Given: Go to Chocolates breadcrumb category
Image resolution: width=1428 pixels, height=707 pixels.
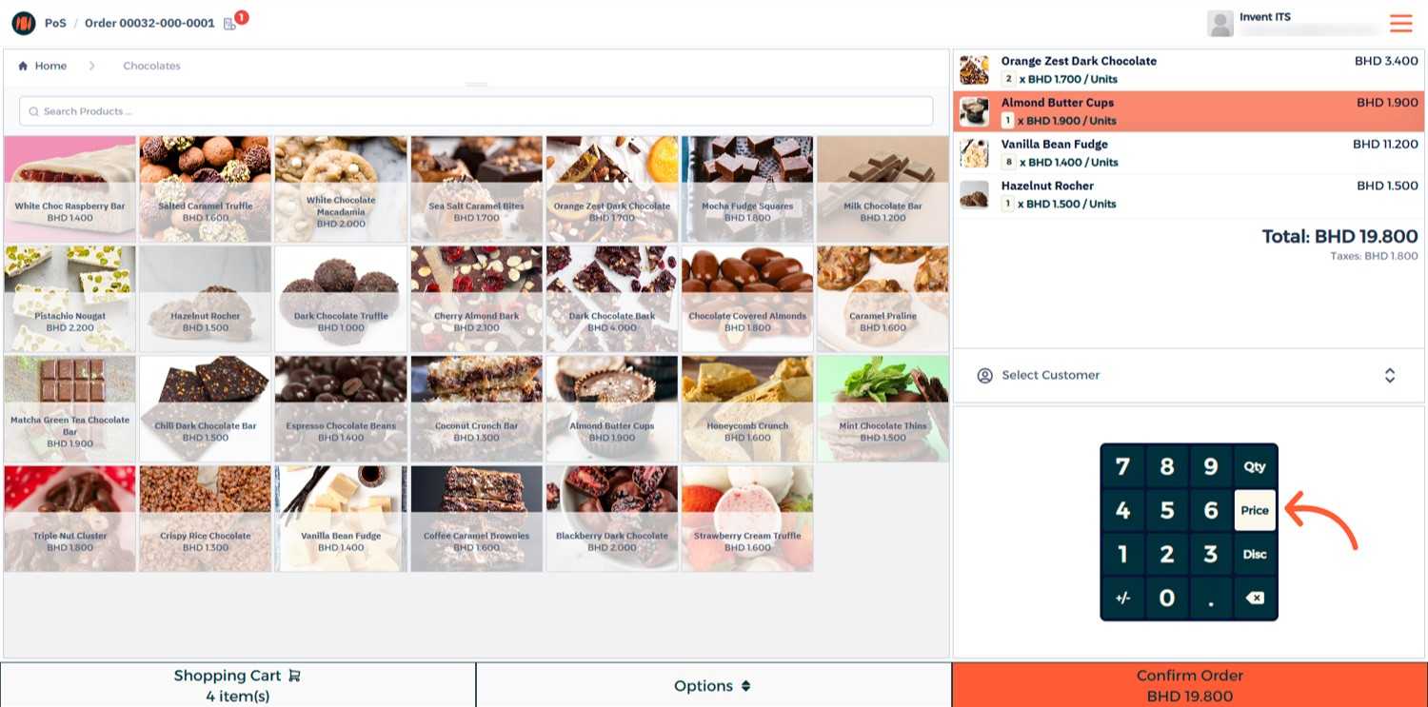Looking at the screenshot, I should (x=151, y=66).
